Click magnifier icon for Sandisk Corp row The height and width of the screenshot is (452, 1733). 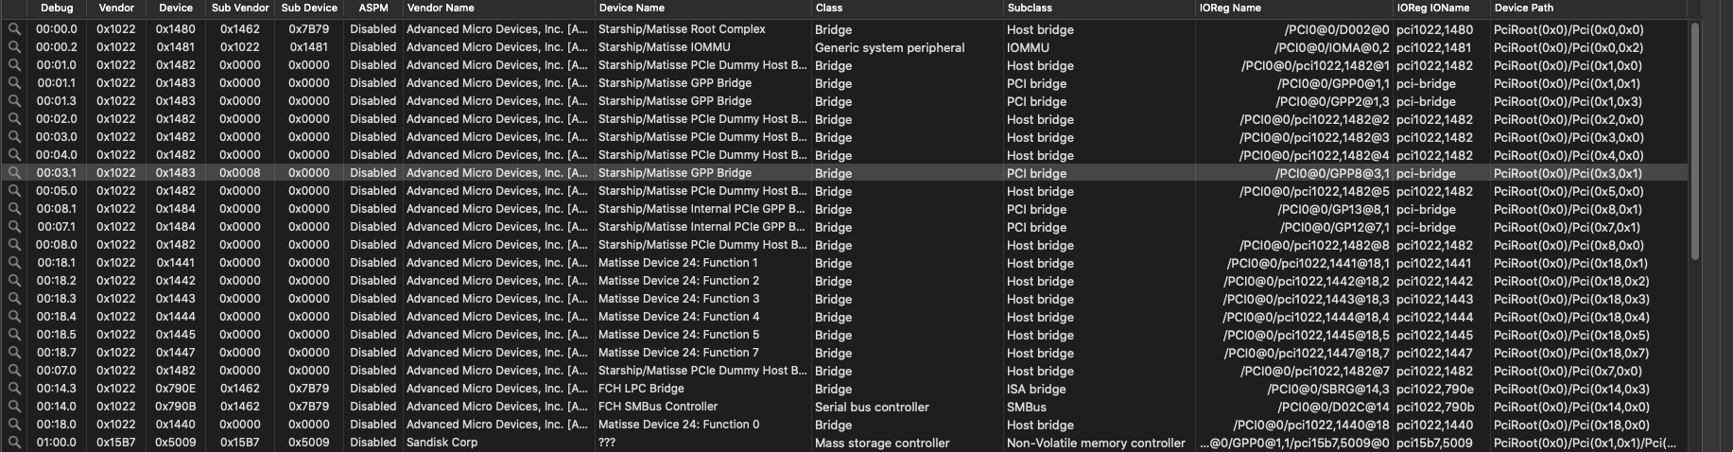14,443
